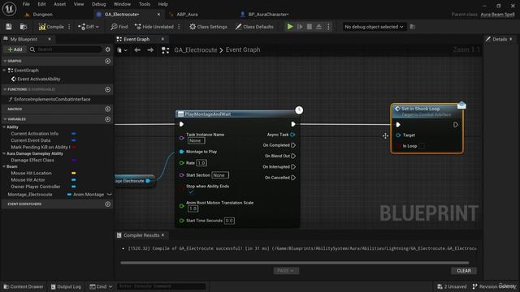Click the Advance Frame button
The width and height of the screenshot is (520, 292).
[x=300, y=27]
